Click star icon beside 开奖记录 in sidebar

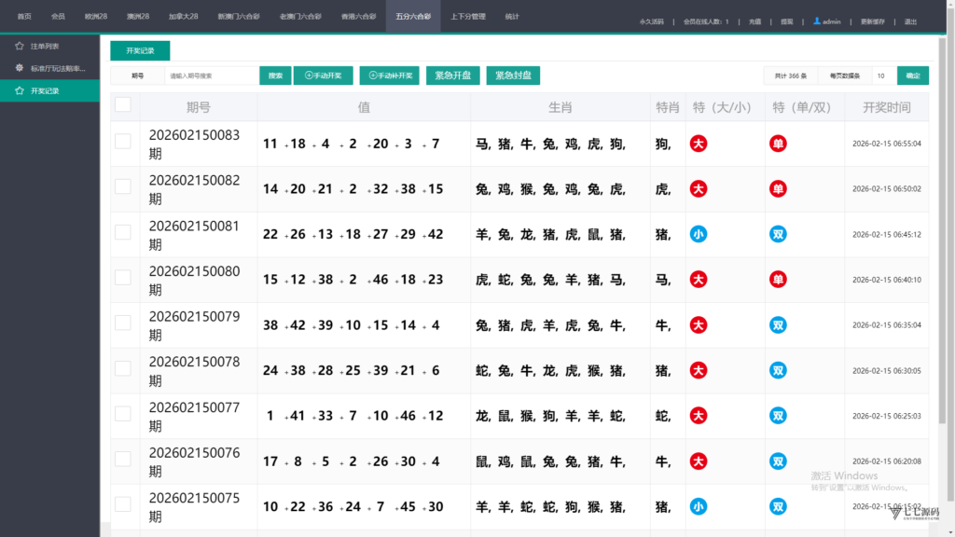20,90
